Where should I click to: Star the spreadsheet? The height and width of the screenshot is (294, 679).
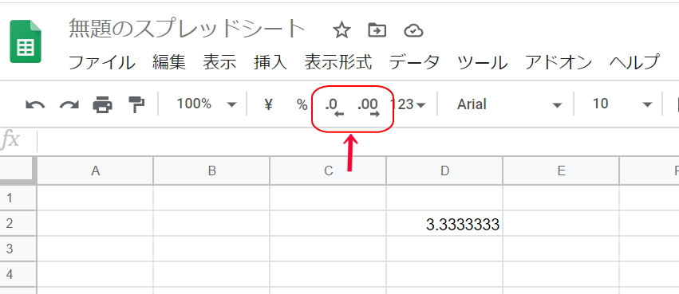(341, 30)
